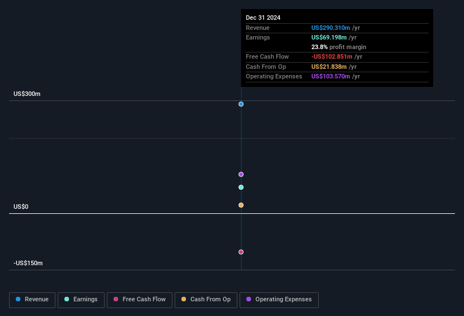Click the Dec 31 2024 tooltip date
464x316 pixels.
(263, 17)
